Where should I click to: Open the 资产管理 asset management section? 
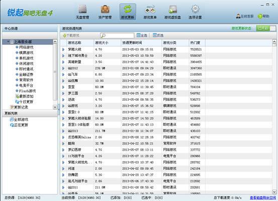(x=105, y=12)
